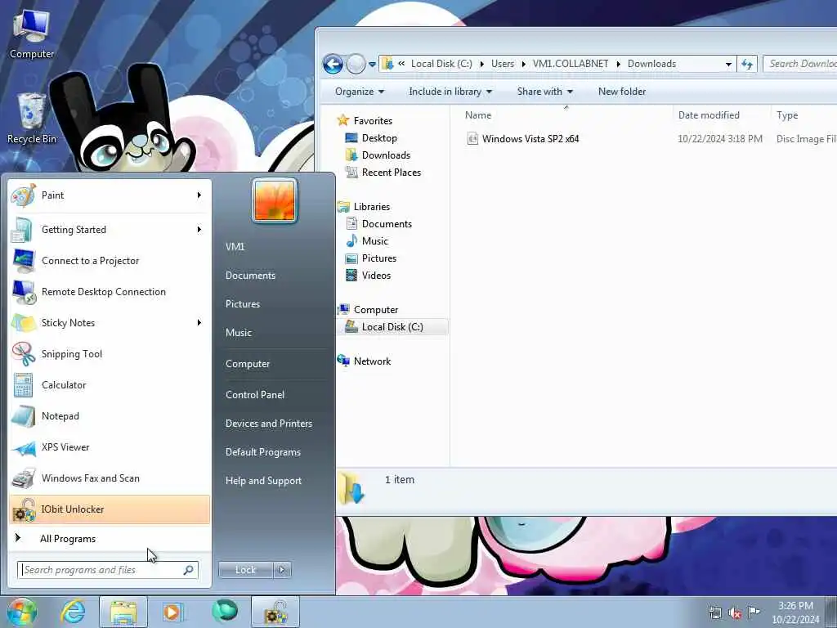The image size is (837, 628).
Task: Launch Windows Fax and Scan
Action: pyautogui.click(x=110, y=478)
